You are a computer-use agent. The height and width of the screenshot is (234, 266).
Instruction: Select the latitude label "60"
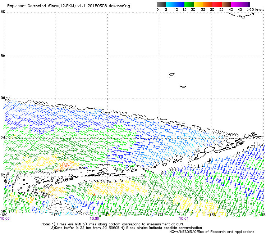pos(3,12)
